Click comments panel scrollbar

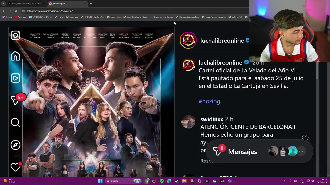coord(318,71)
